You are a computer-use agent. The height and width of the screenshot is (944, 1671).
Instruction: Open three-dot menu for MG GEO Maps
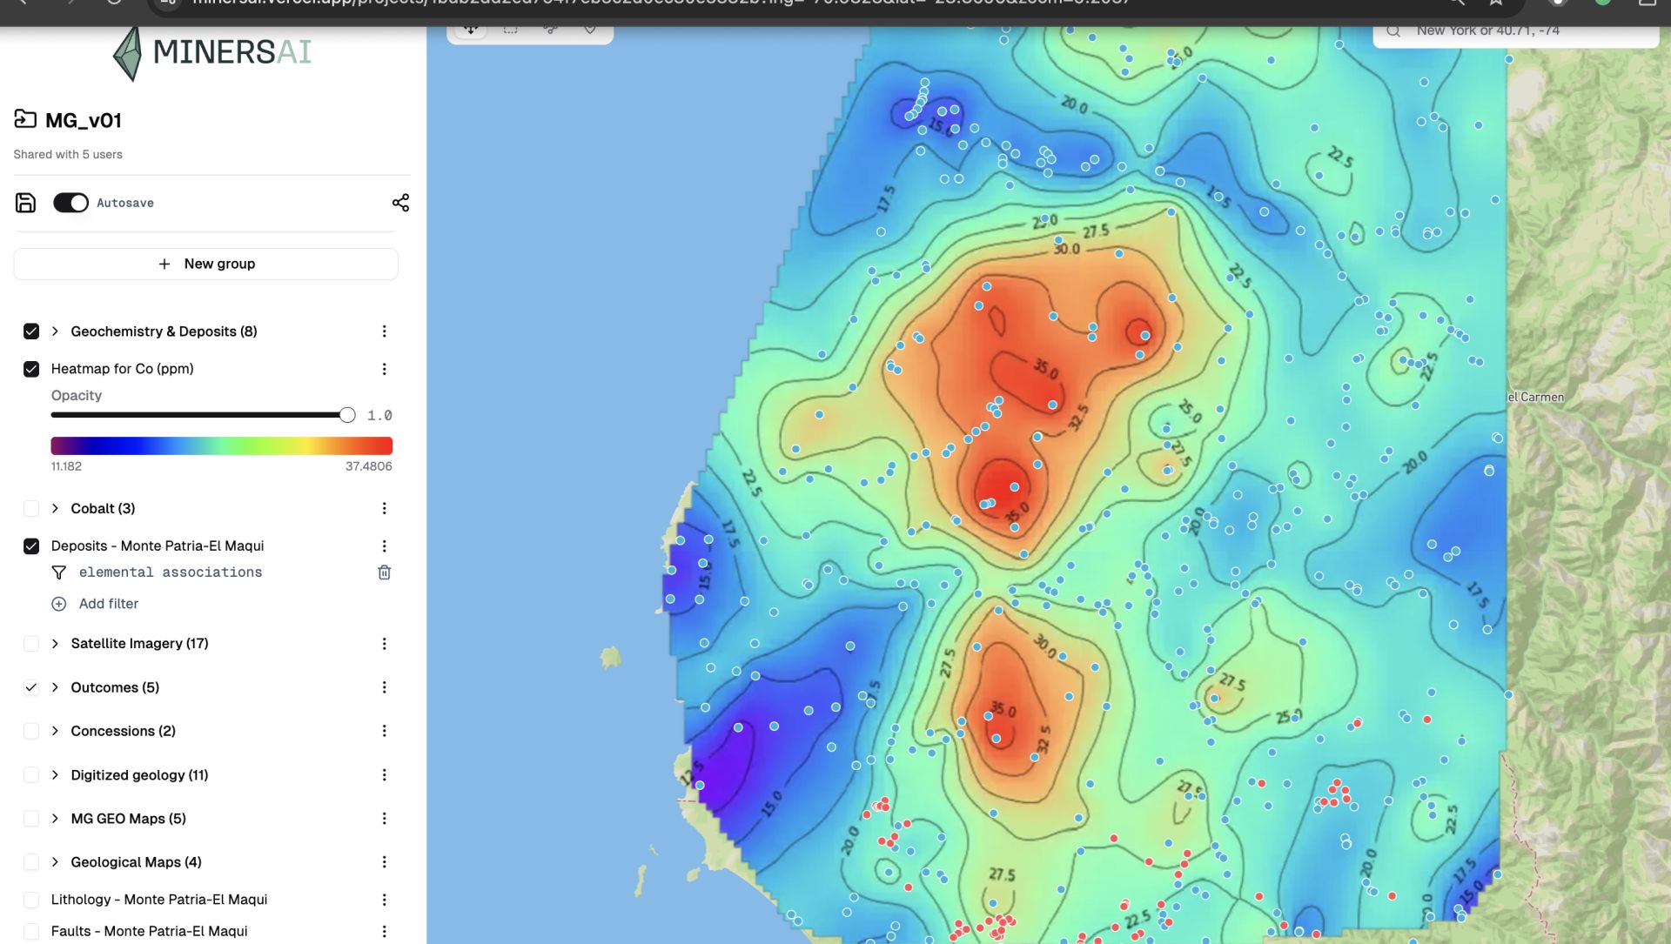pos(384,819)
